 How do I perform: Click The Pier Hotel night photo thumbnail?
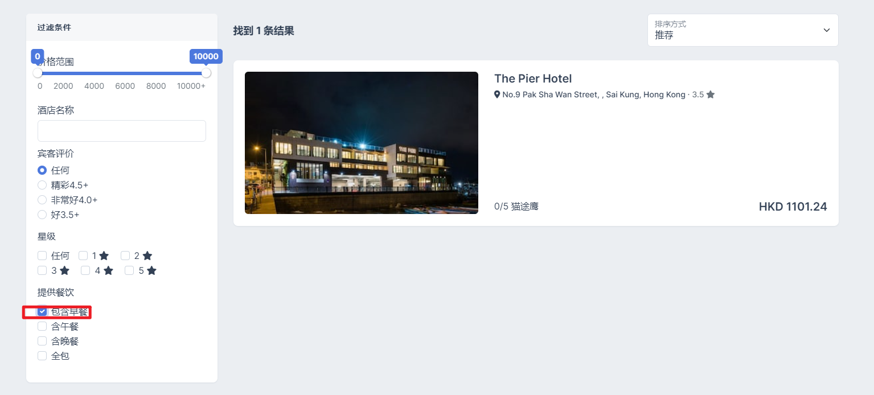(362, 143)
